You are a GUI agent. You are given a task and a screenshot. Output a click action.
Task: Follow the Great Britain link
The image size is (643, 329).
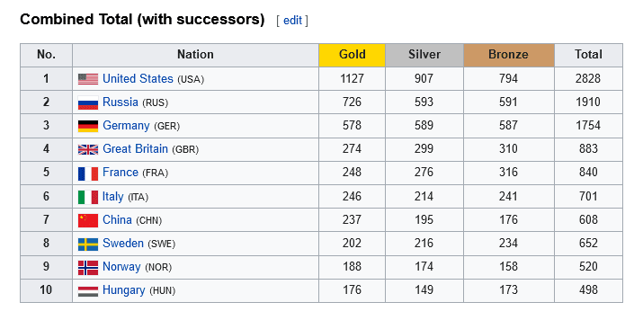coord(135,148)
